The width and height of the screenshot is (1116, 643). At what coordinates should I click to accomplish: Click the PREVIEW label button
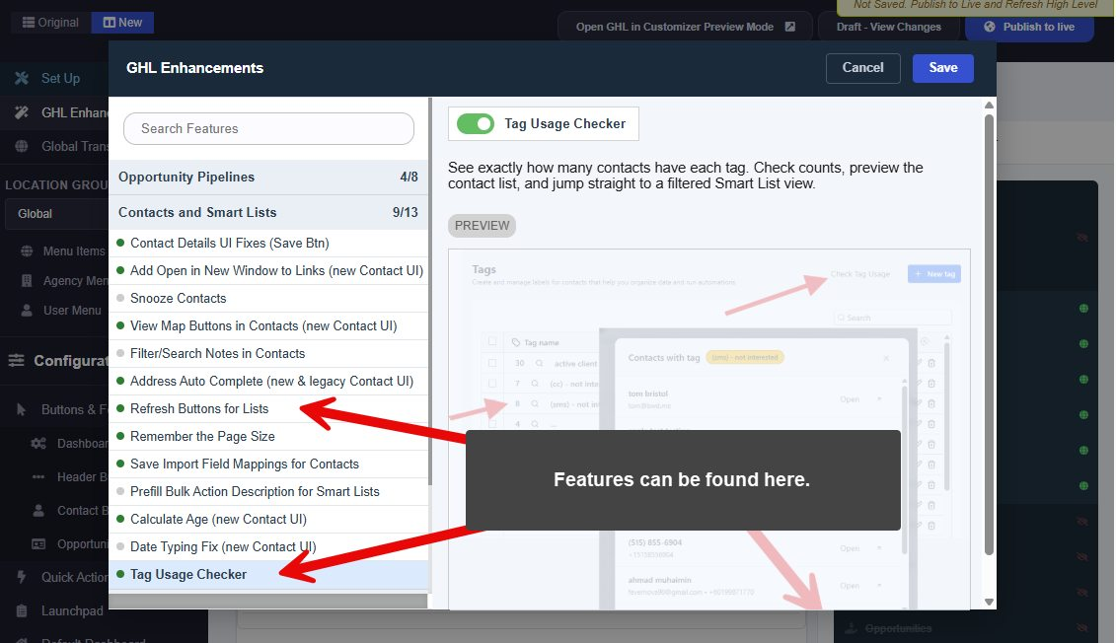point(482,226)
